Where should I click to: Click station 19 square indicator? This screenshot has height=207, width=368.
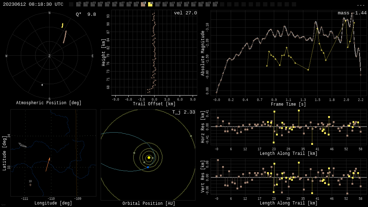207,4
